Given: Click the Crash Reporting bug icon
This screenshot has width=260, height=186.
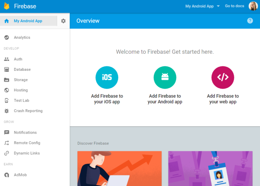Looking at the screenshot, I should click(x=7, y=111).
